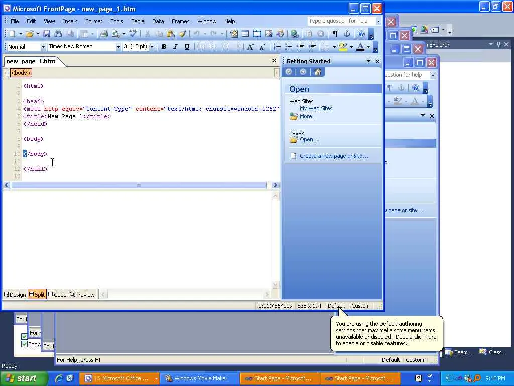Toggle italic formatting
Screen dimensions: 514x386
[175, 47]
